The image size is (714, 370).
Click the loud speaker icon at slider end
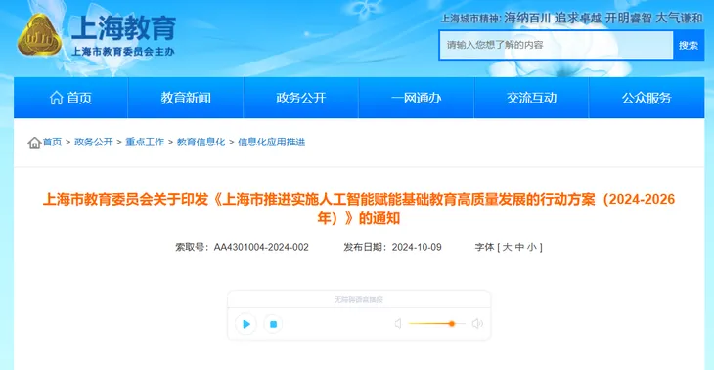click(x=477, y=324)
